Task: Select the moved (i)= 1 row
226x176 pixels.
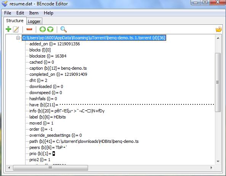Action: [x=42, y=123]
